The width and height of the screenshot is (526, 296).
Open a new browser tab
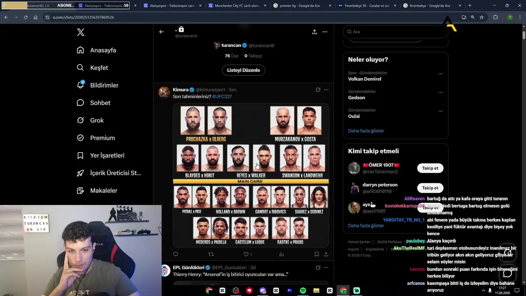[470, 6]
